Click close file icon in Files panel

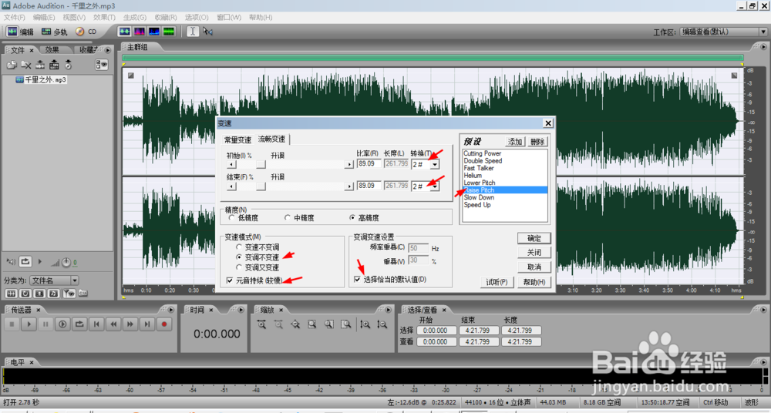[x=26, y=65]
